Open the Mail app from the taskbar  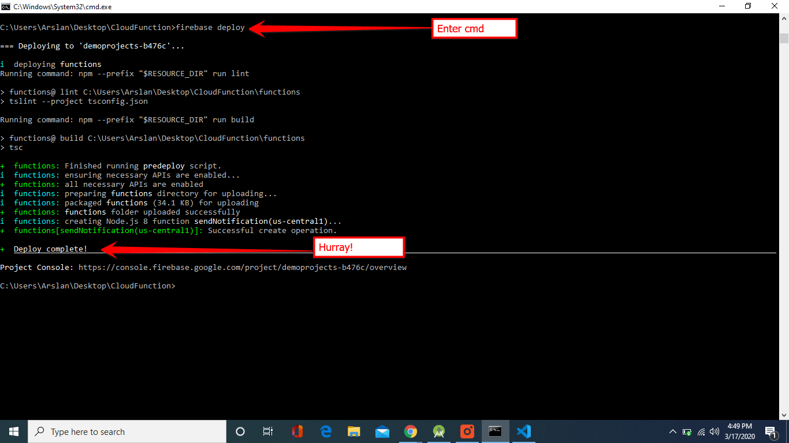382,431
